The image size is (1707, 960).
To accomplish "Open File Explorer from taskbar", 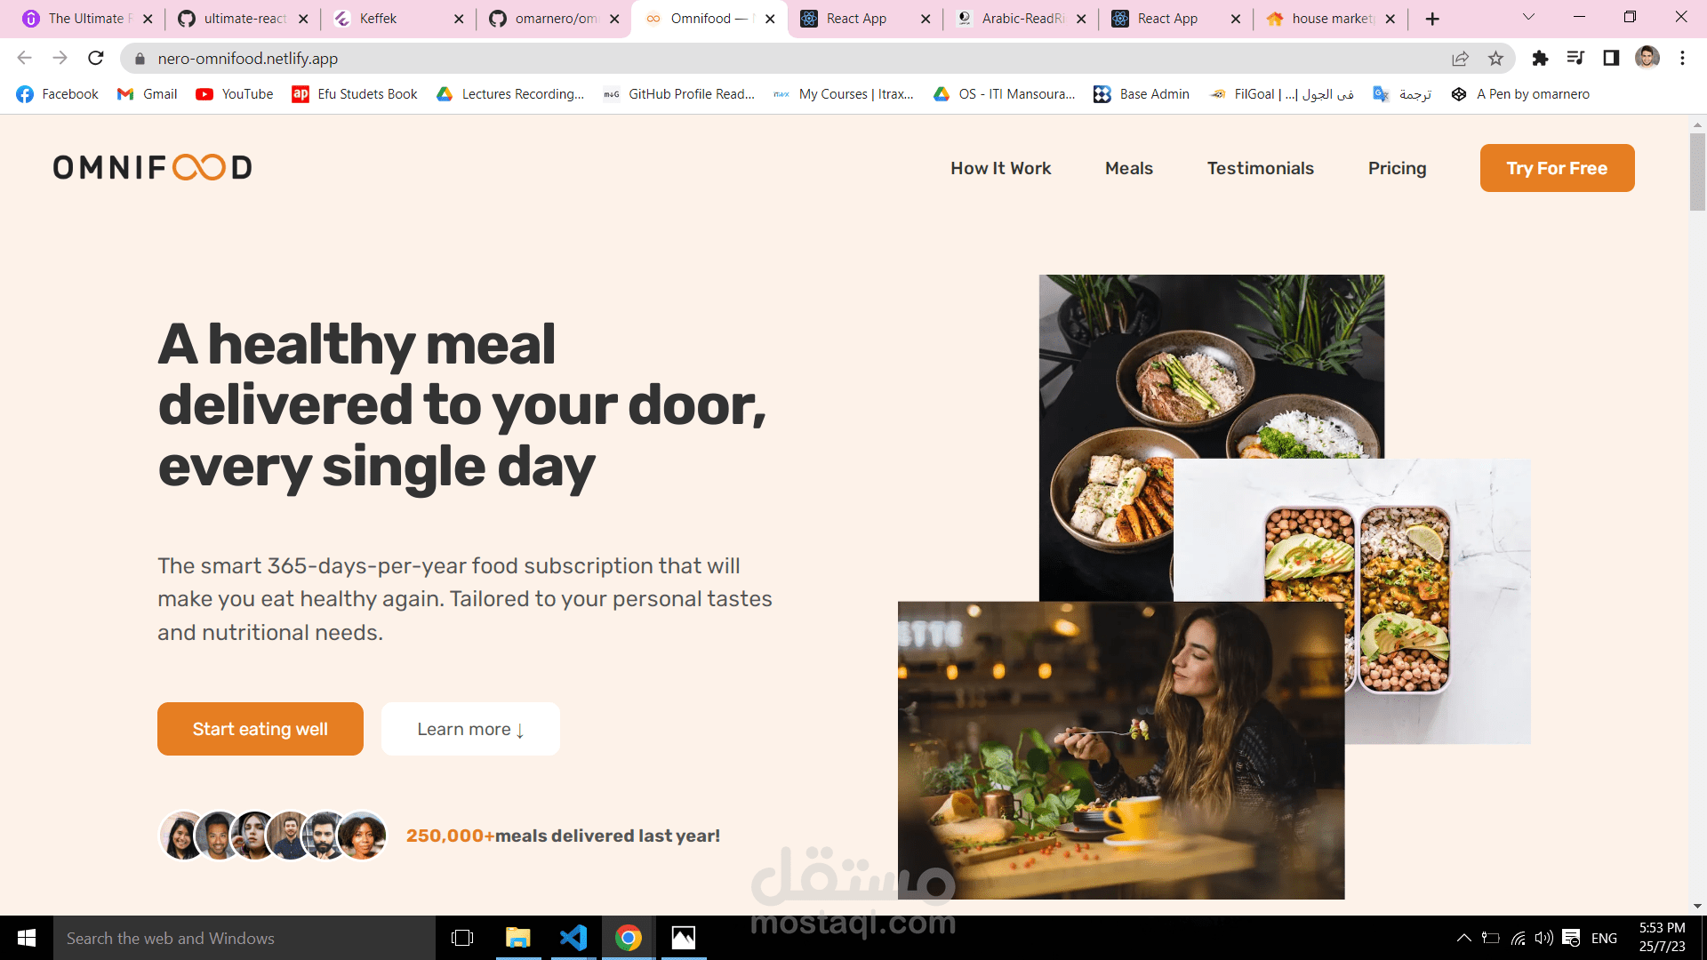I will [518, 938].
